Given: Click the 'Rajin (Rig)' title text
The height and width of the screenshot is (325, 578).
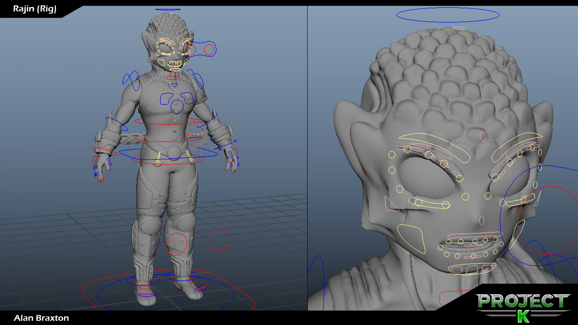Looking at the screenshot, I should (x=35, y=9).
